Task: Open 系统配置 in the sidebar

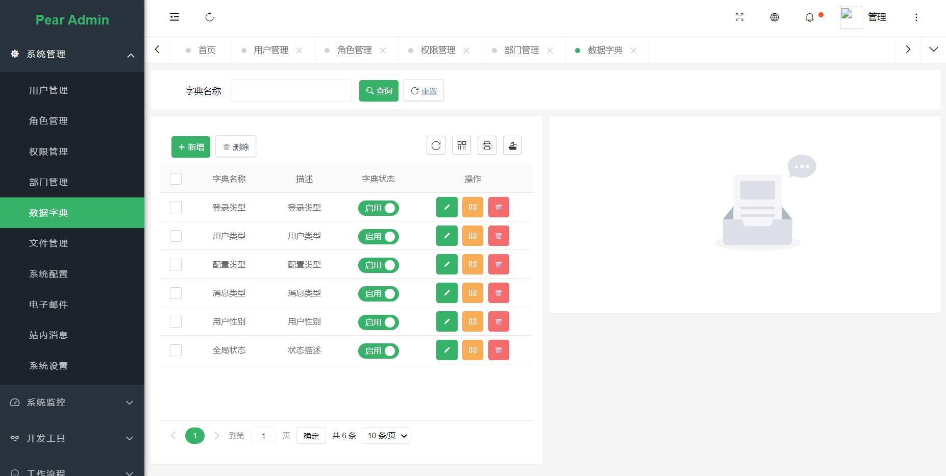Action: [72, 274]
